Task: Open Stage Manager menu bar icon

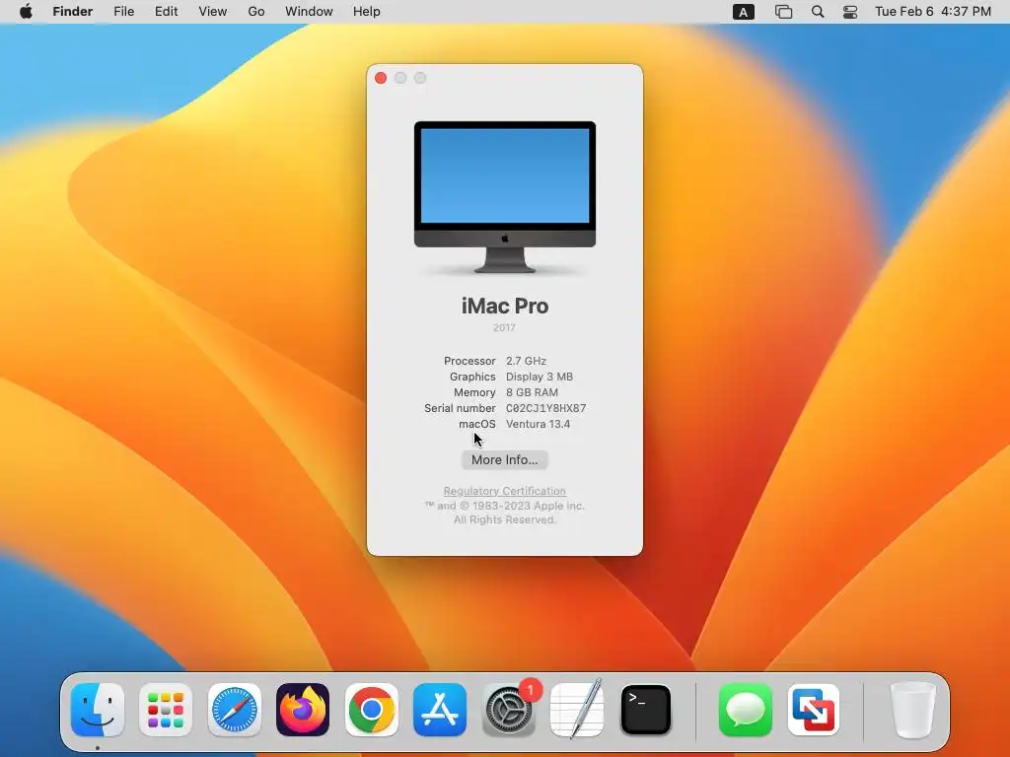Action: point(783,12)
